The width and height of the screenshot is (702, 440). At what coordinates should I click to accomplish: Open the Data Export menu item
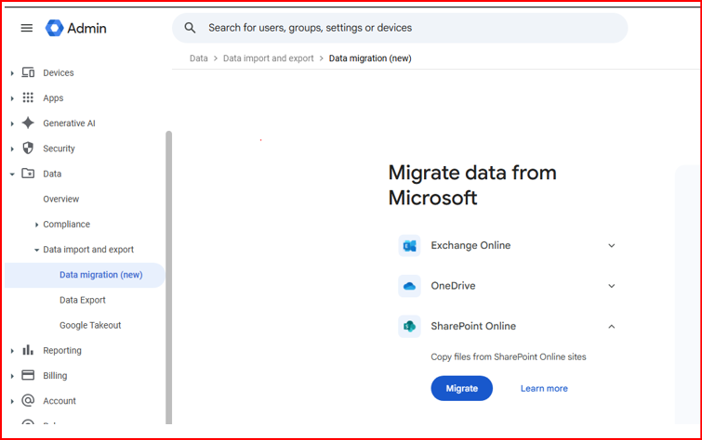tap(83, 300)
